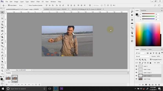163x91 pixels.
Task: Open the Auto-Select Group dropdown
Action: point(21,5)
